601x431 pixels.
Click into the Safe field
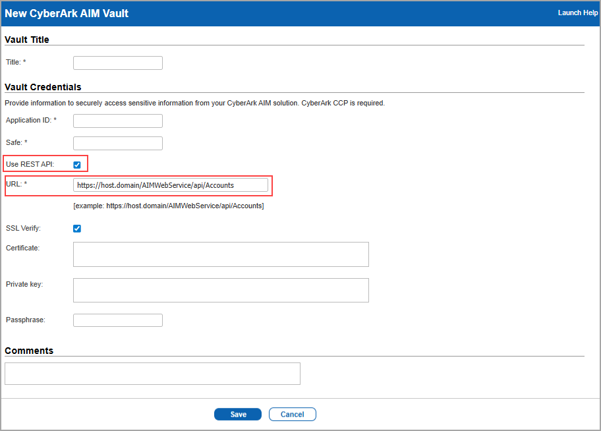(x=118, y=144)
